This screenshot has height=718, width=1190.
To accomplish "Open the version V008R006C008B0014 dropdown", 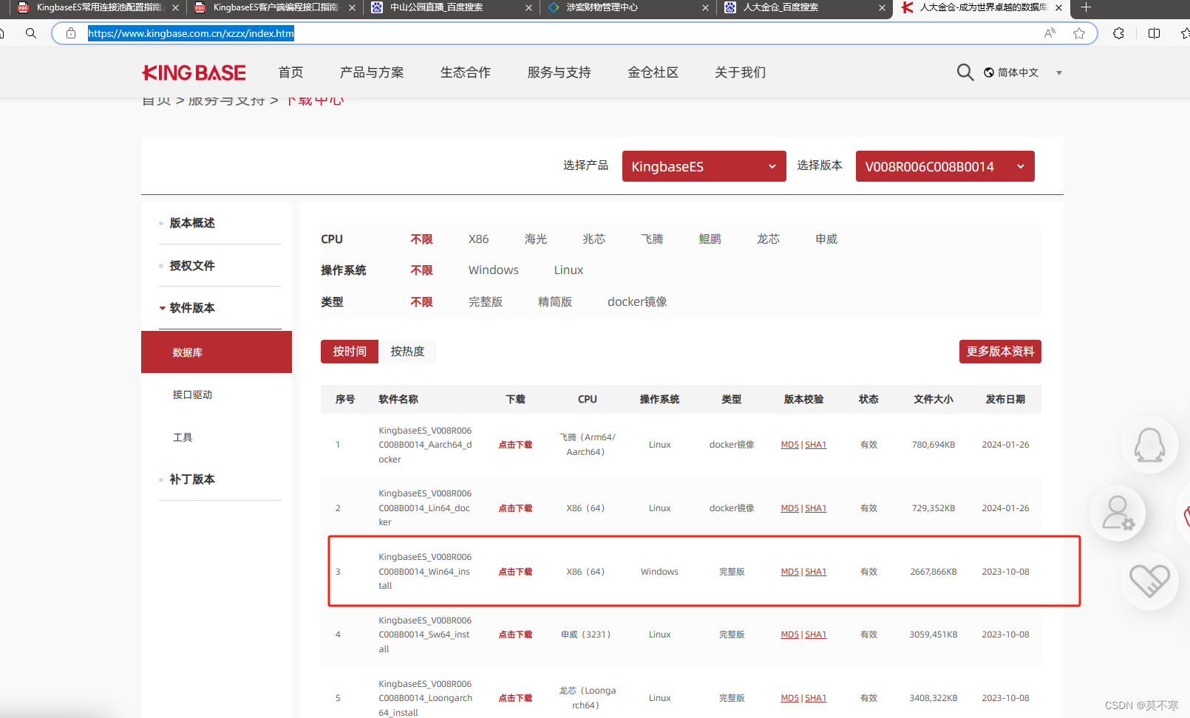I will [x=945, y=166].
